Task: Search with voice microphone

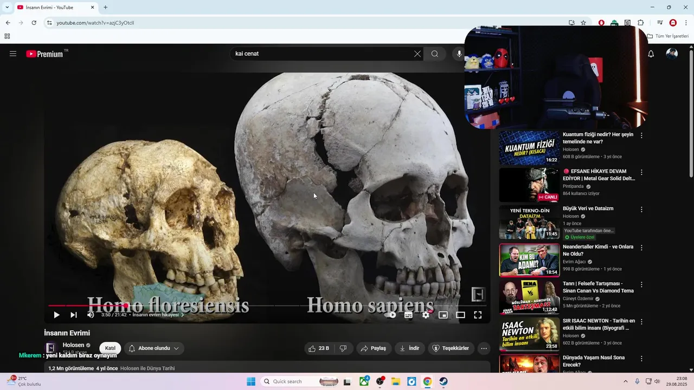Action: 459,54
